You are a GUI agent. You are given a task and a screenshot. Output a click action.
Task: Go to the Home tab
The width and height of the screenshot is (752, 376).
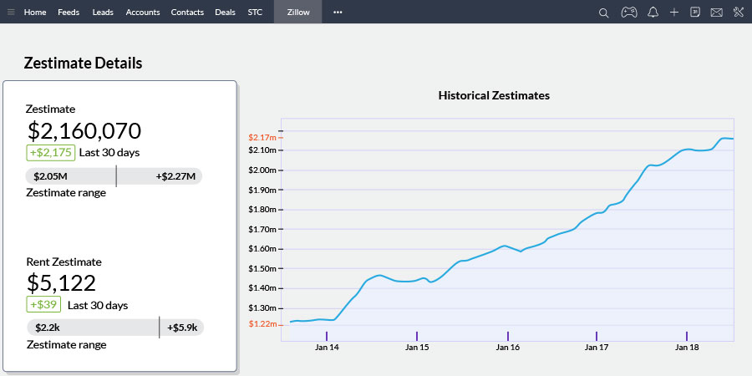click(35, 13)
